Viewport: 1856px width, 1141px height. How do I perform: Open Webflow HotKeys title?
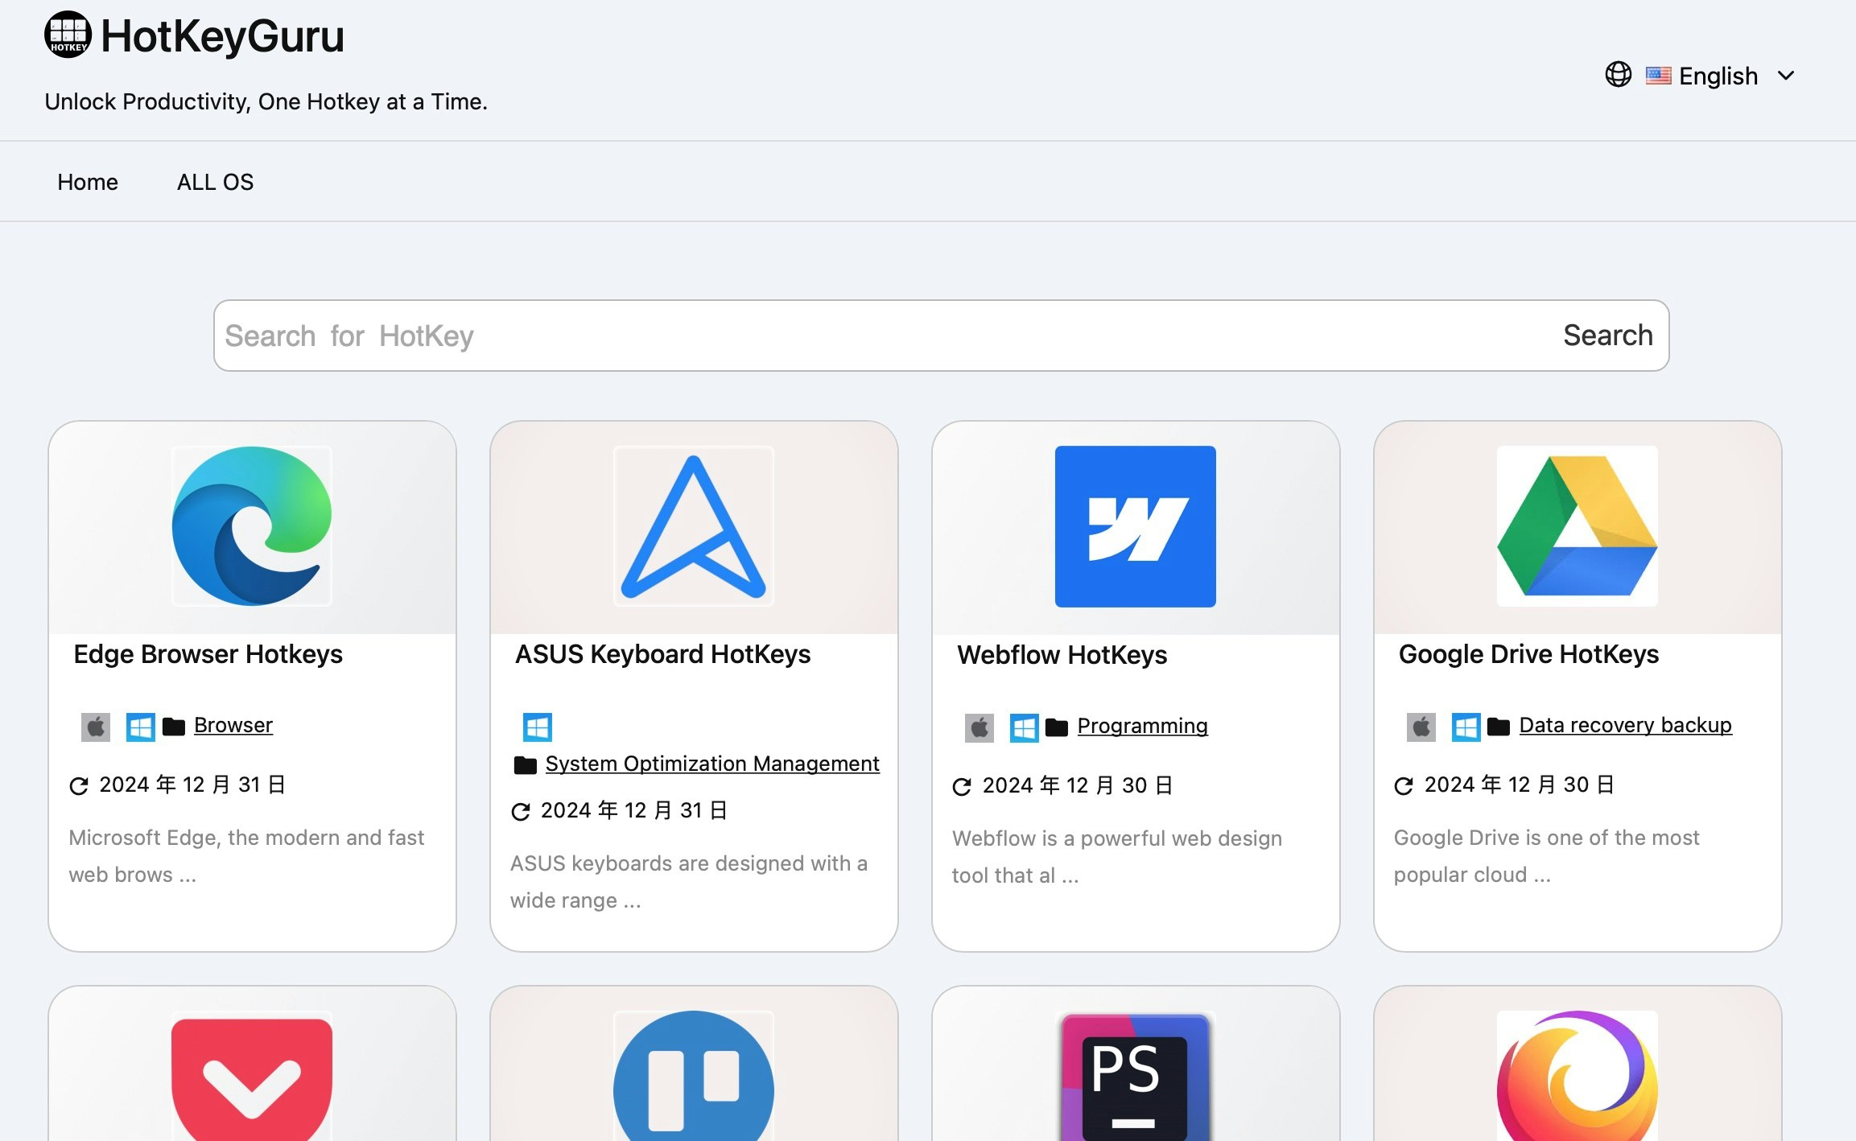pos(1062,655)
